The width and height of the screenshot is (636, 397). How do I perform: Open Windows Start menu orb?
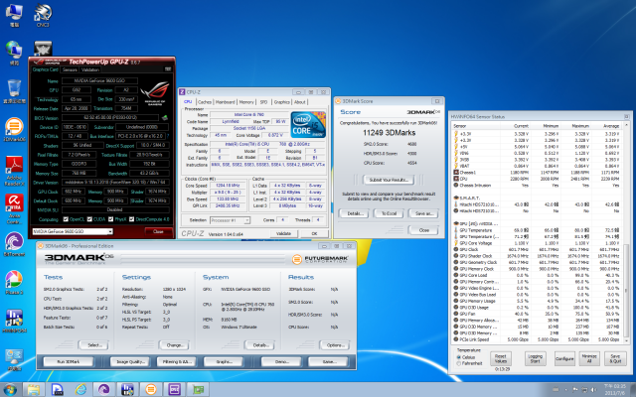point(10,390)
